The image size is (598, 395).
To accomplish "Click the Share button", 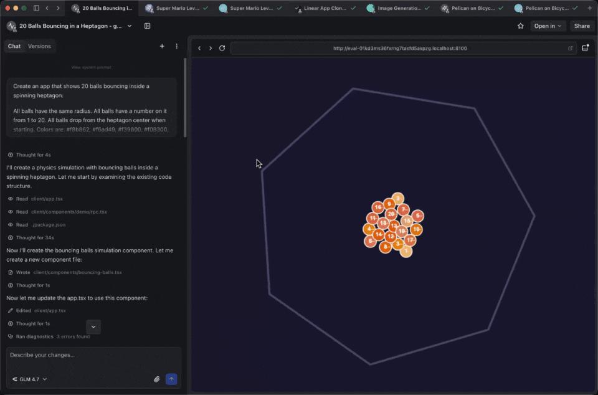I will pyautogui.click(x=582, y=26).
